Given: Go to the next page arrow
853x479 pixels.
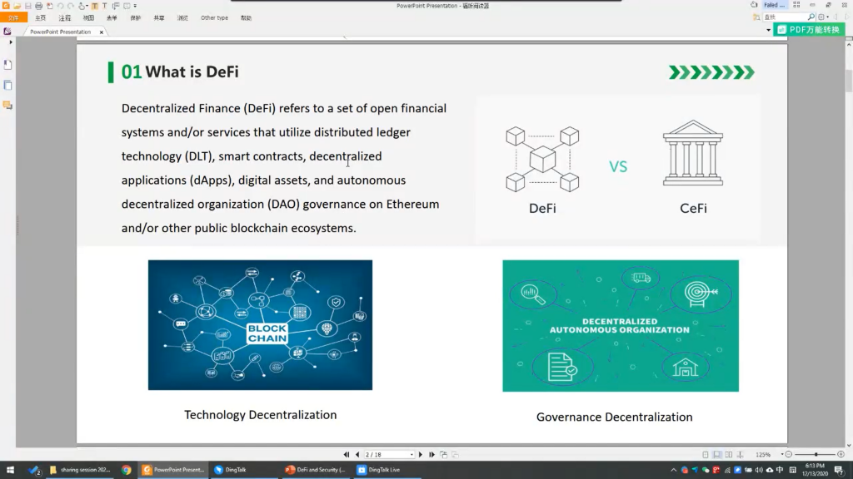Looking at the screenshot, I should point(421,455).
